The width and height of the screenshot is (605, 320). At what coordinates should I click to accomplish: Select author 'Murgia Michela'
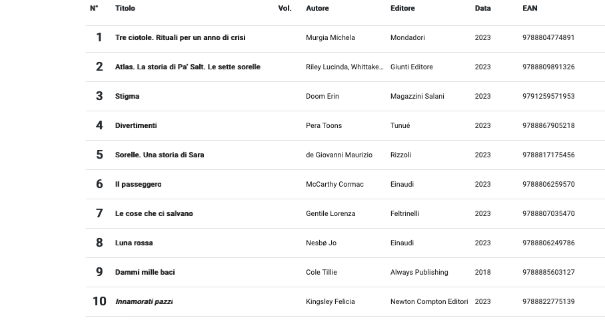point(330,38)
